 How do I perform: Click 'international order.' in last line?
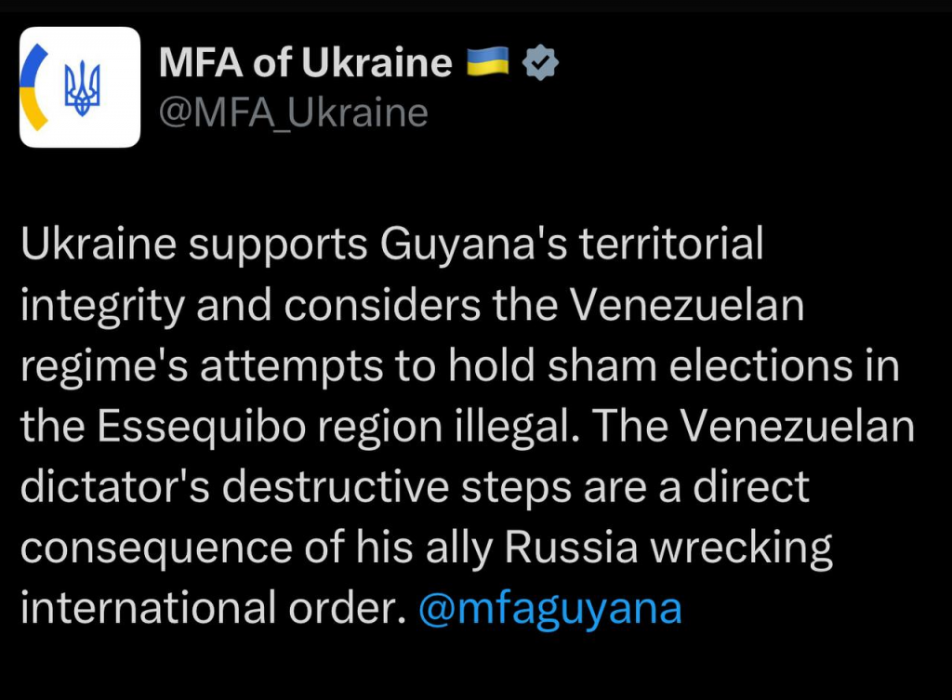tap(213, 608)
